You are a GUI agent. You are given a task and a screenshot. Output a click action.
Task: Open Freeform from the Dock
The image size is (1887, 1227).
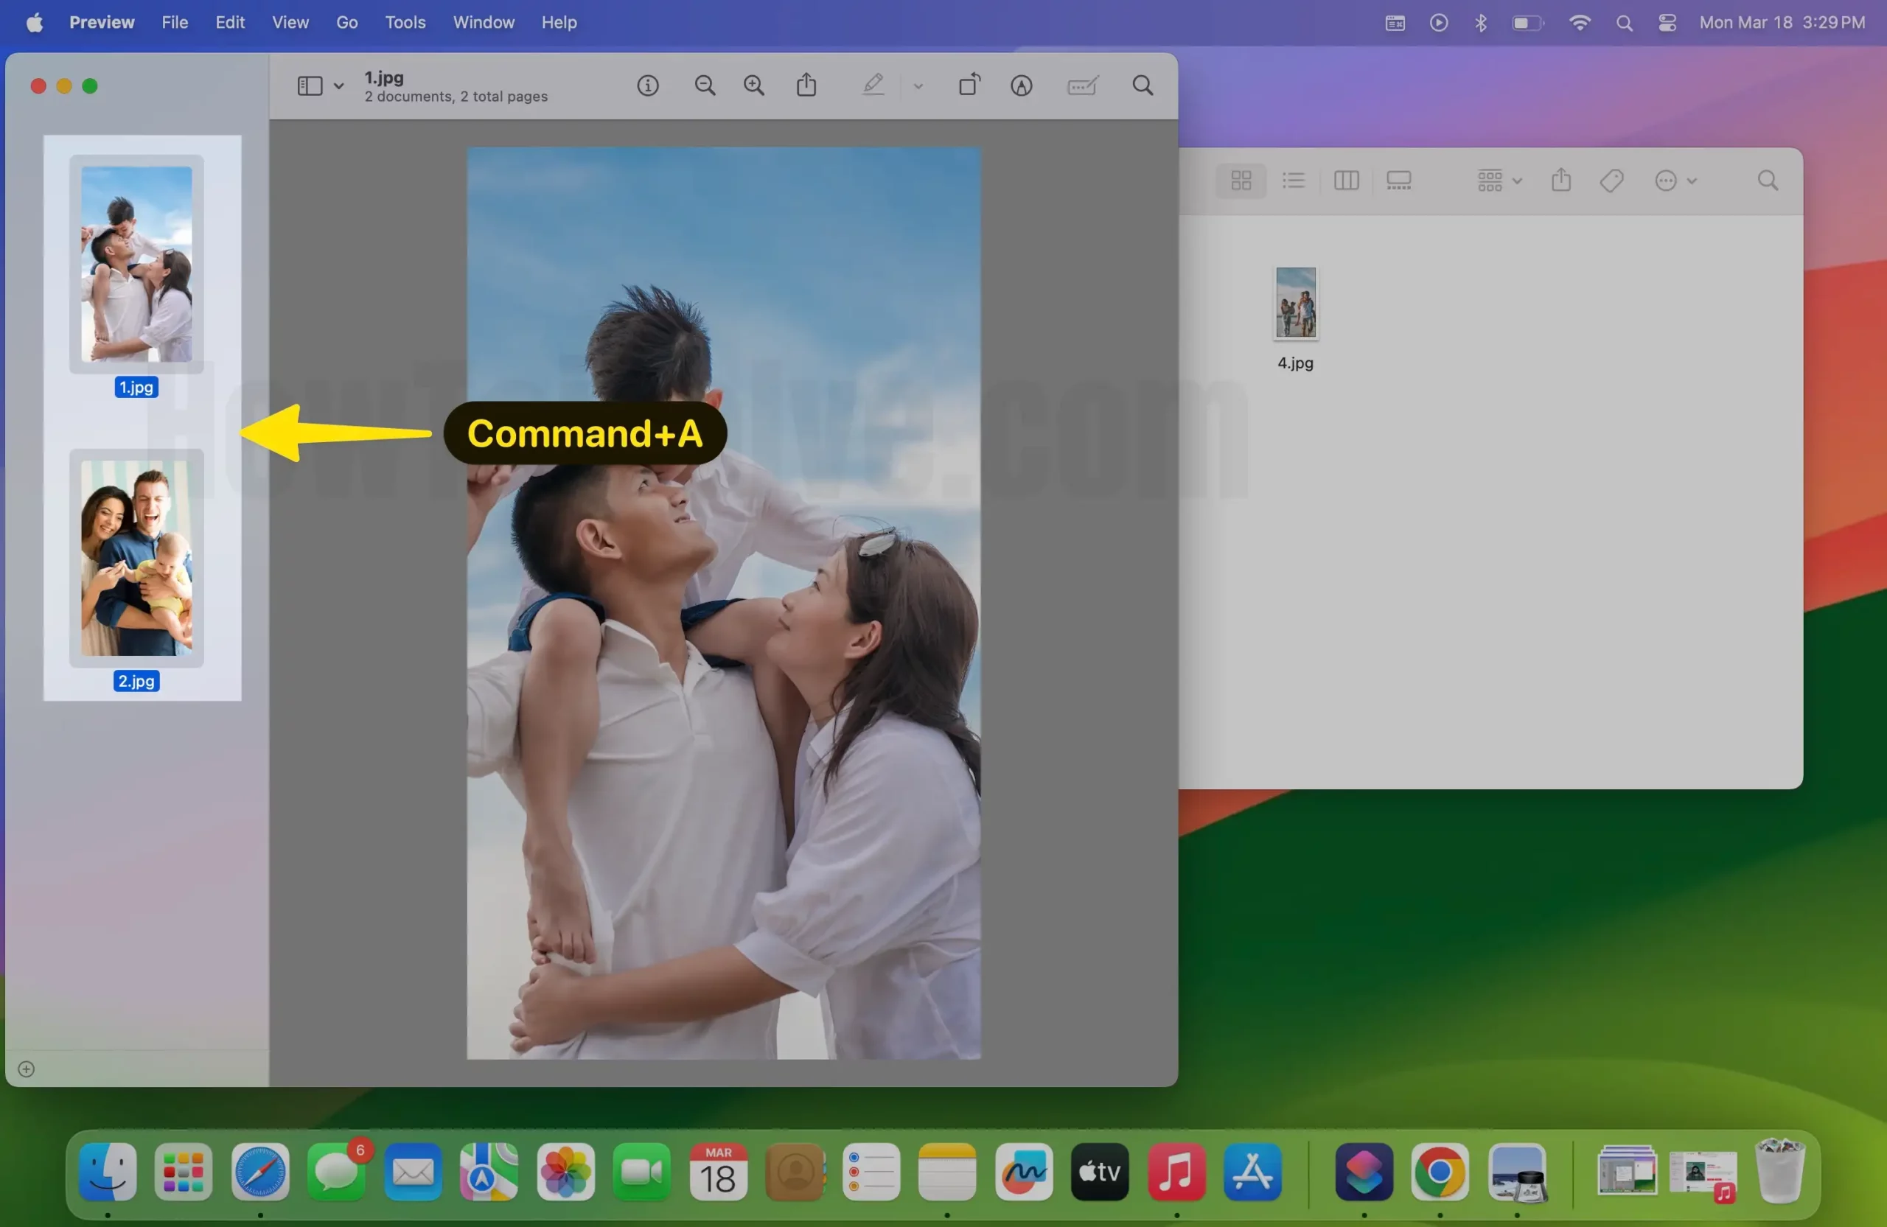[1024, 1172]
